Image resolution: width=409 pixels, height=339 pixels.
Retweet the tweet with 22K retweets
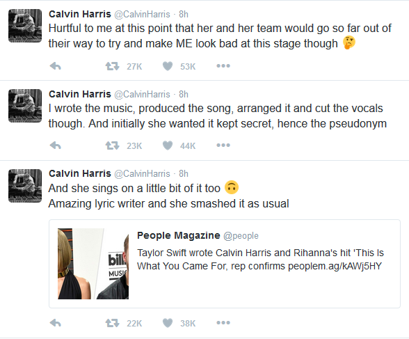pos(113,324)
